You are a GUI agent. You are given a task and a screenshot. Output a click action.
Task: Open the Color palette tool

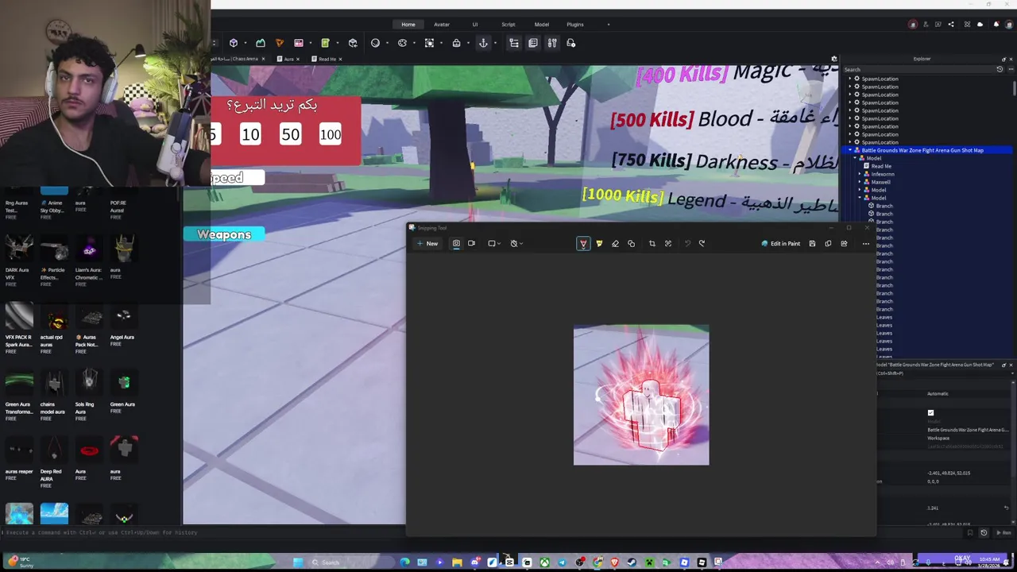click(x=402, y=43)
